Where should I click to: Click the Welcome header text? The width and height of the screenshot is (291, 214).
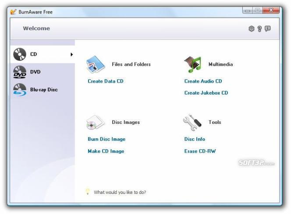[x=36, y=28]
